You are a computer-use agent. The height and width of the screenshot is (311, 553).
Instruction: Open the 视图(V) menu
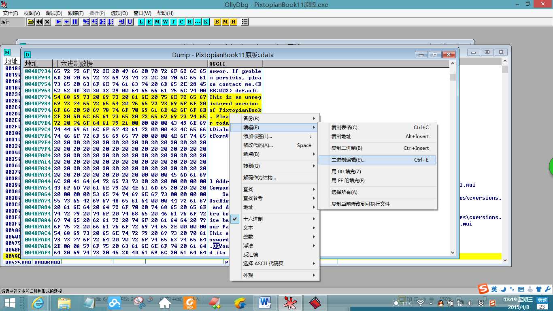coord(32,13)
